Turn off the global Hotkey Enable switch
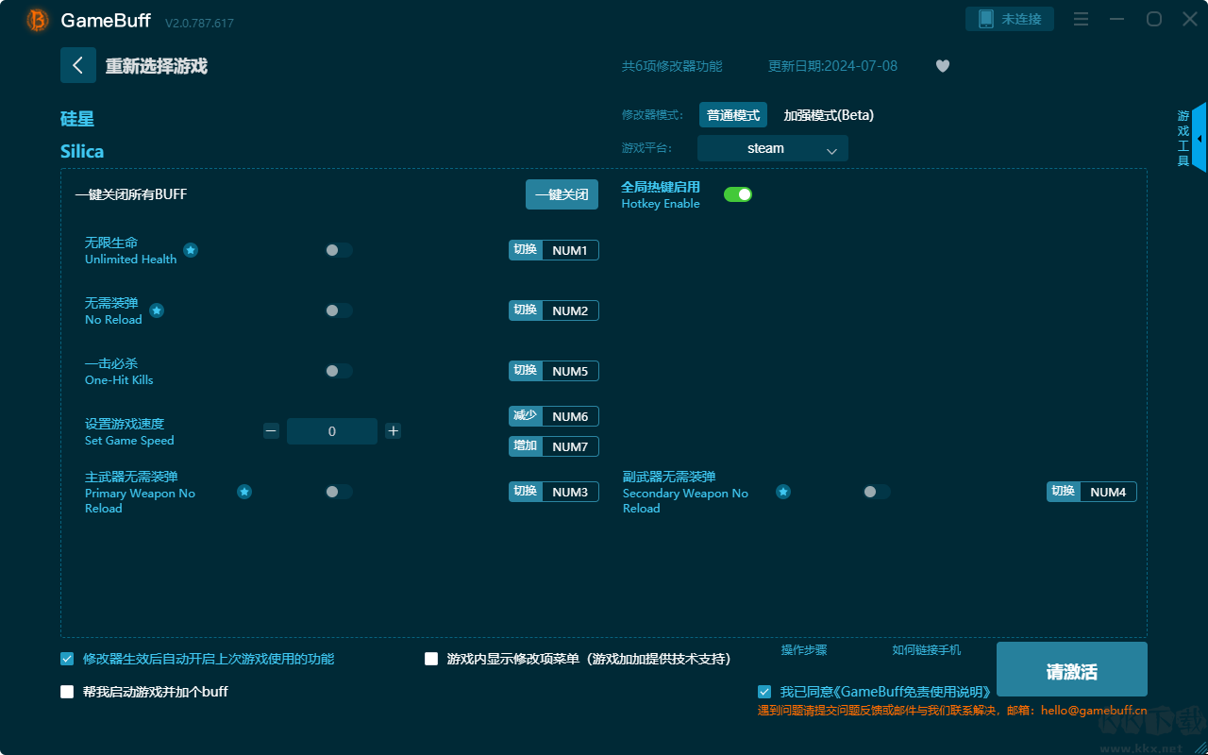The image size is (1208, 755). [738, 194]
